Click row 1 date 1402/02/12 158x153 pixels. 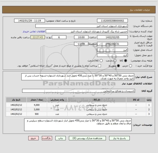(16, 105)
